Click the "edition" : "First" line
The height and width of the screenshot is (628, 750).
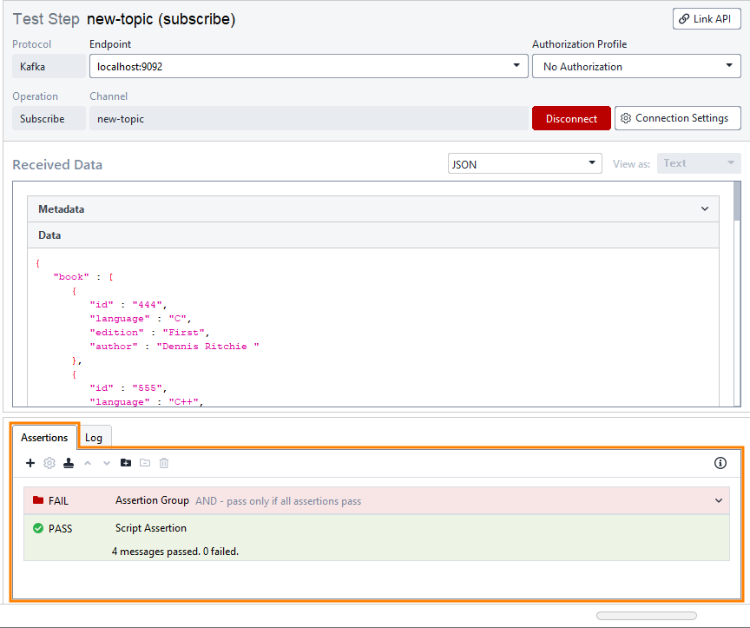pos(149,332)
